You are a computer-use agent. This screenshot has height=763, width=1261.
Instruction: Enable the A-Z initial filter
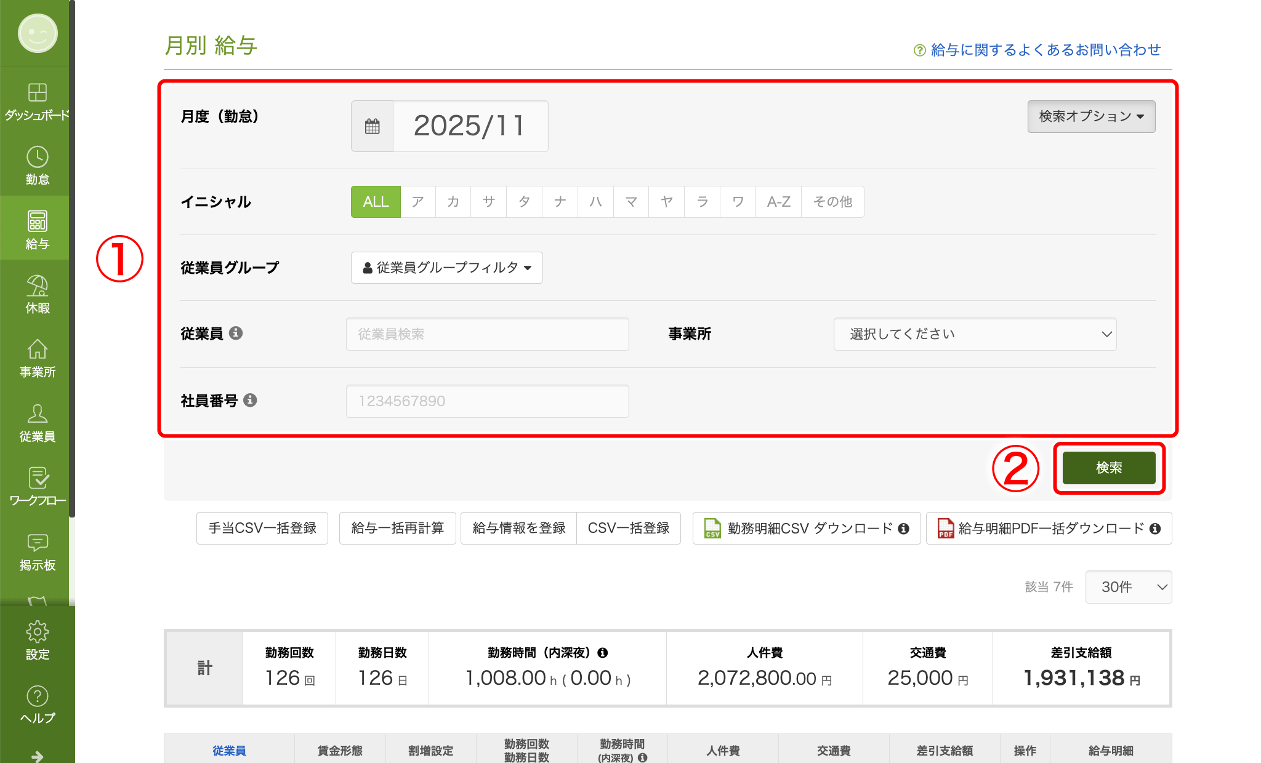tap(778, 201)
